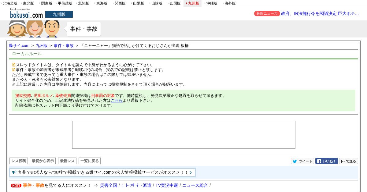This screenshot has width=367, height=192.
Task: Open the こちら report link
Action: coord(117,101)
